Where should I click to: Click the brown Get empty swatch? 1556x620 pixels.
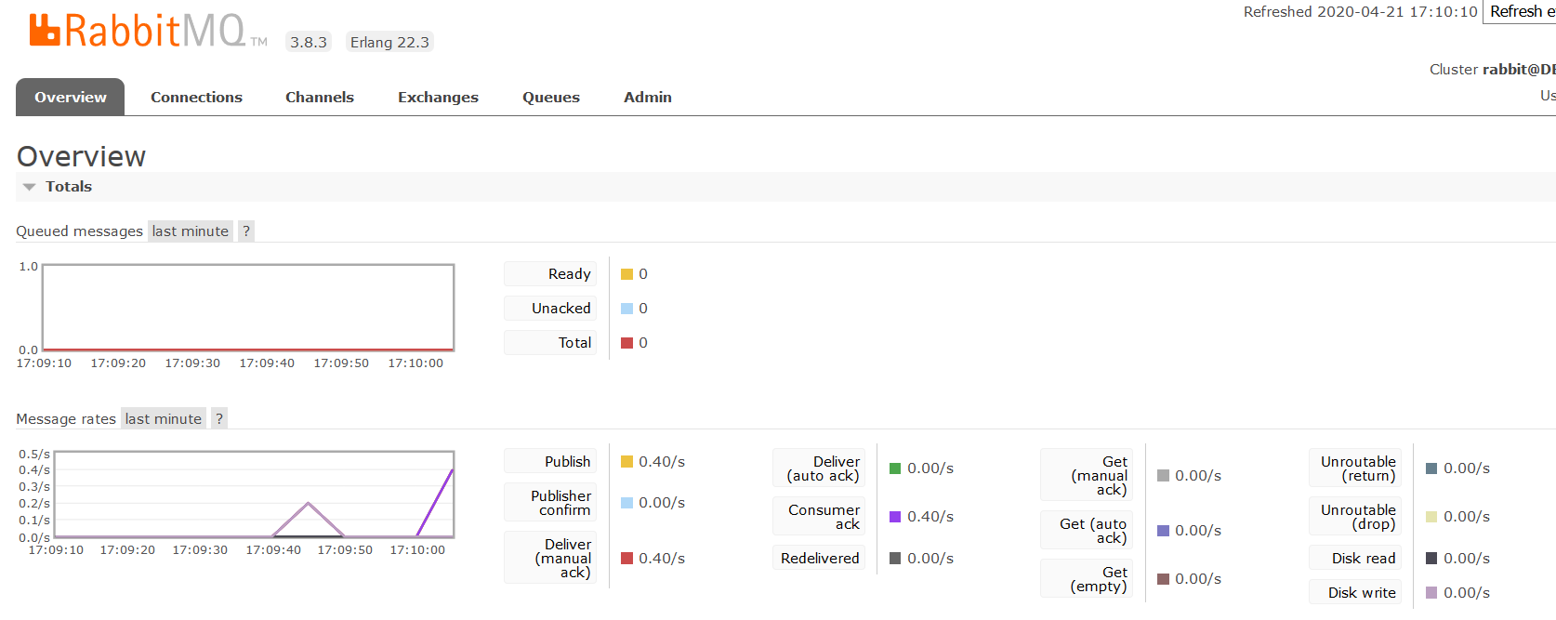click(1163, 579)
